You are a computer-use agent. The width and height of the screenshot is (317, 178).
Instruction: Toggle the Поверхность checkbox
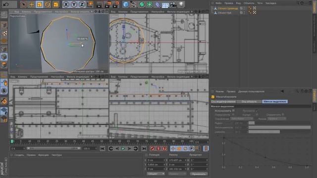[233, 115]
